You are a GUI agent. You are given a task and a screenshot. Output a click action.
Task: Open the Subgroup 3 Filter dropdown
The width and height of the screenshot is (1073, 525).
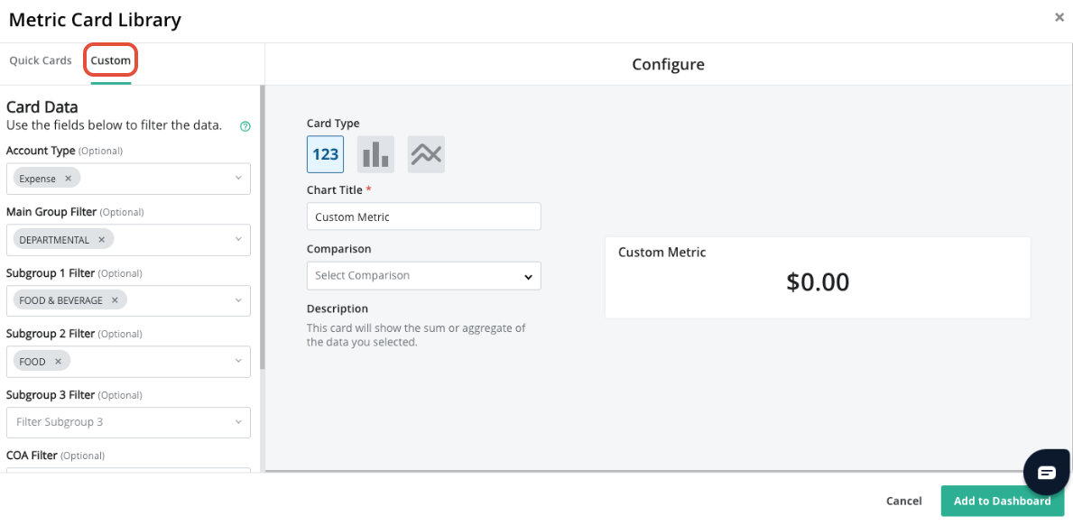[238, 422]
